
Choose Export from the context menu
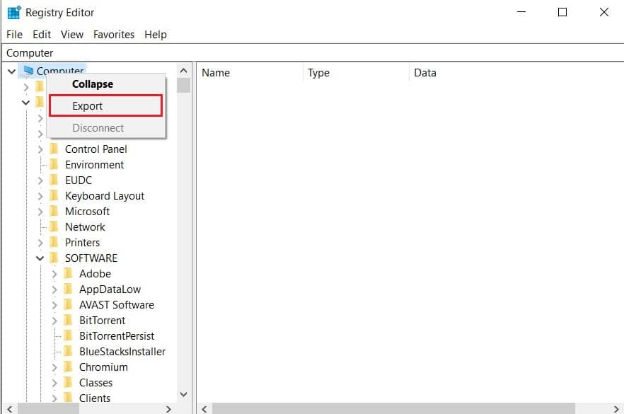(x=88, y=106)
